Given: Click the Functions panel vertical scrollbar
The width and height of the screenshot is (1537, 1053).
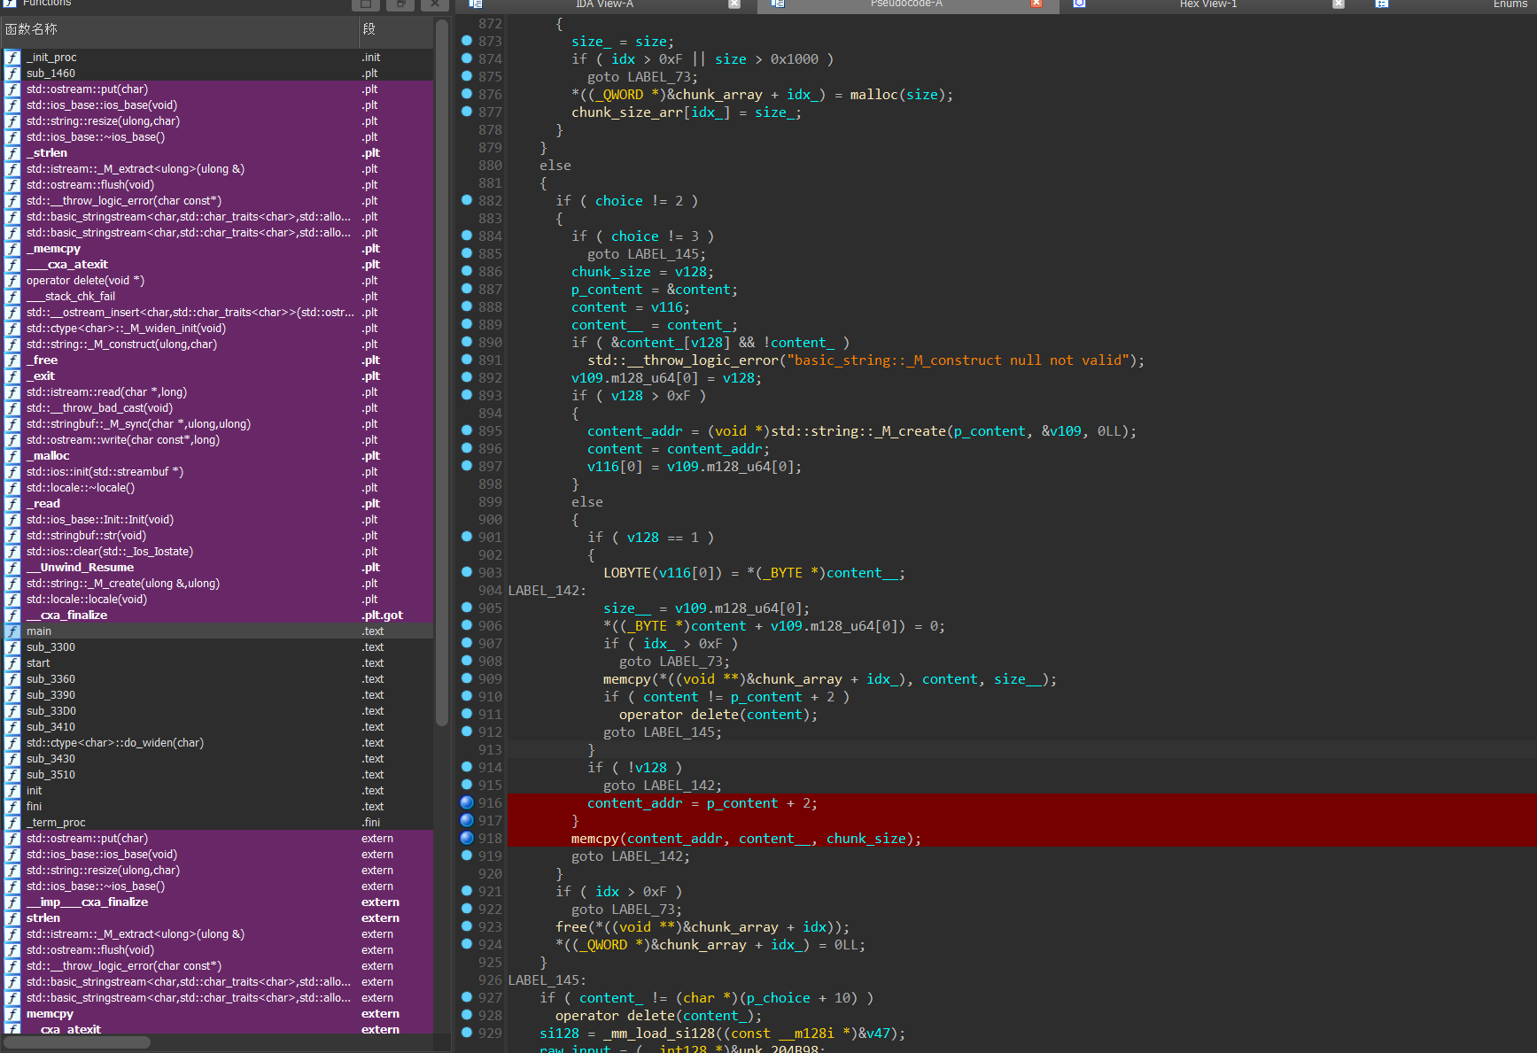Looking at the screenshot, I should (442, 372).
